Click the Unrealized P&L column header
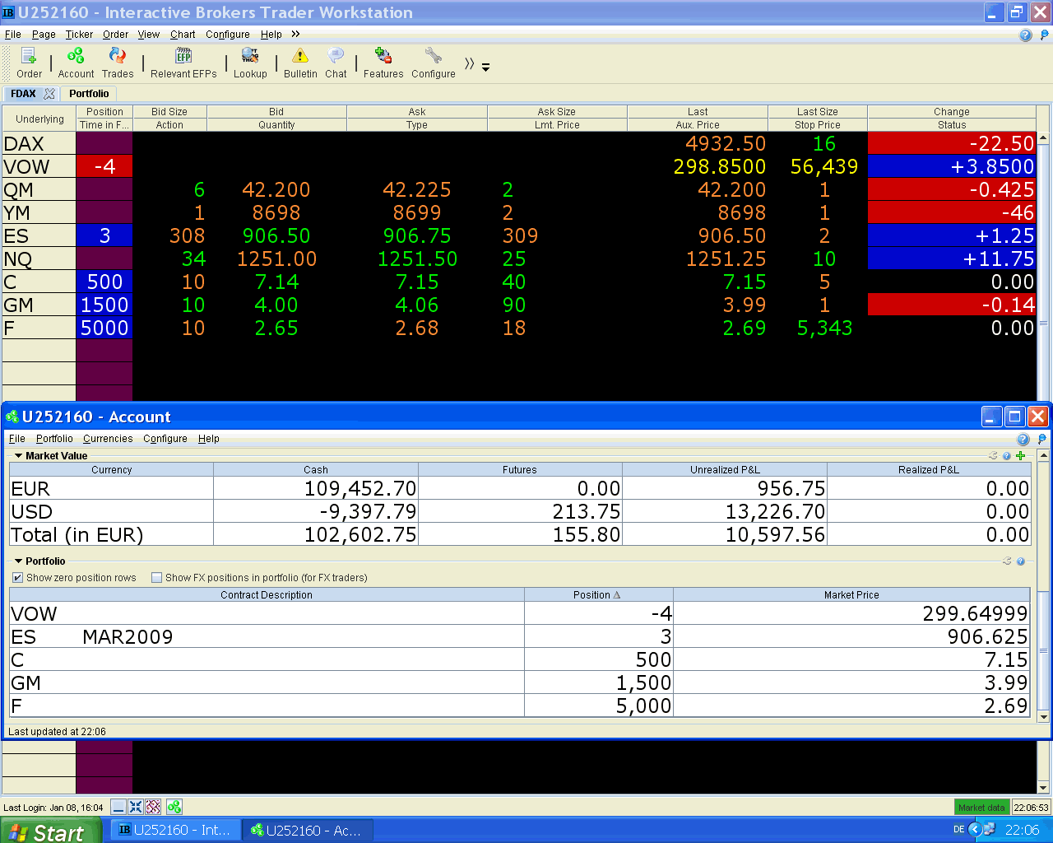Image resolution: width=1053 pixels, height=843 pixels. [x=725, y=469]
